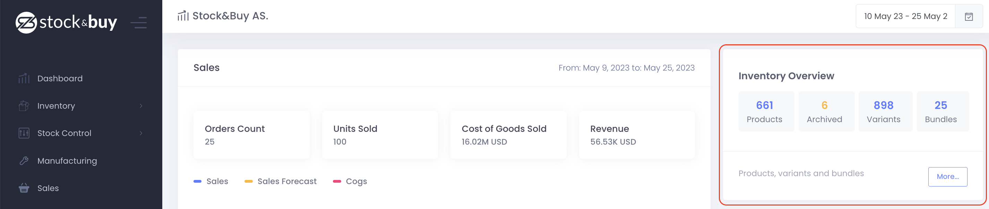
Task: Click the Inventory box icon in sidebar
Action: [x=24, y=106]
